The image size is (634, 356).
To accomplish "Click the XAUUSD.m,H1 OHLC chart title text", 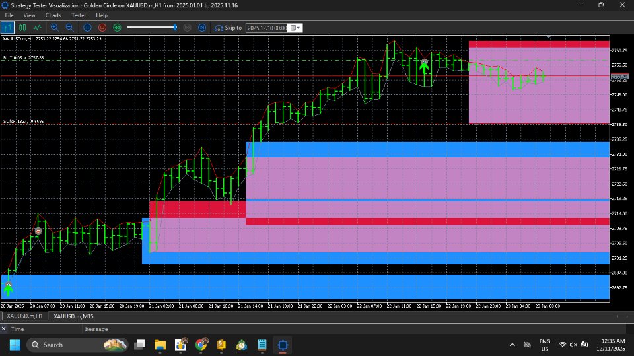I will coord(52,38).
